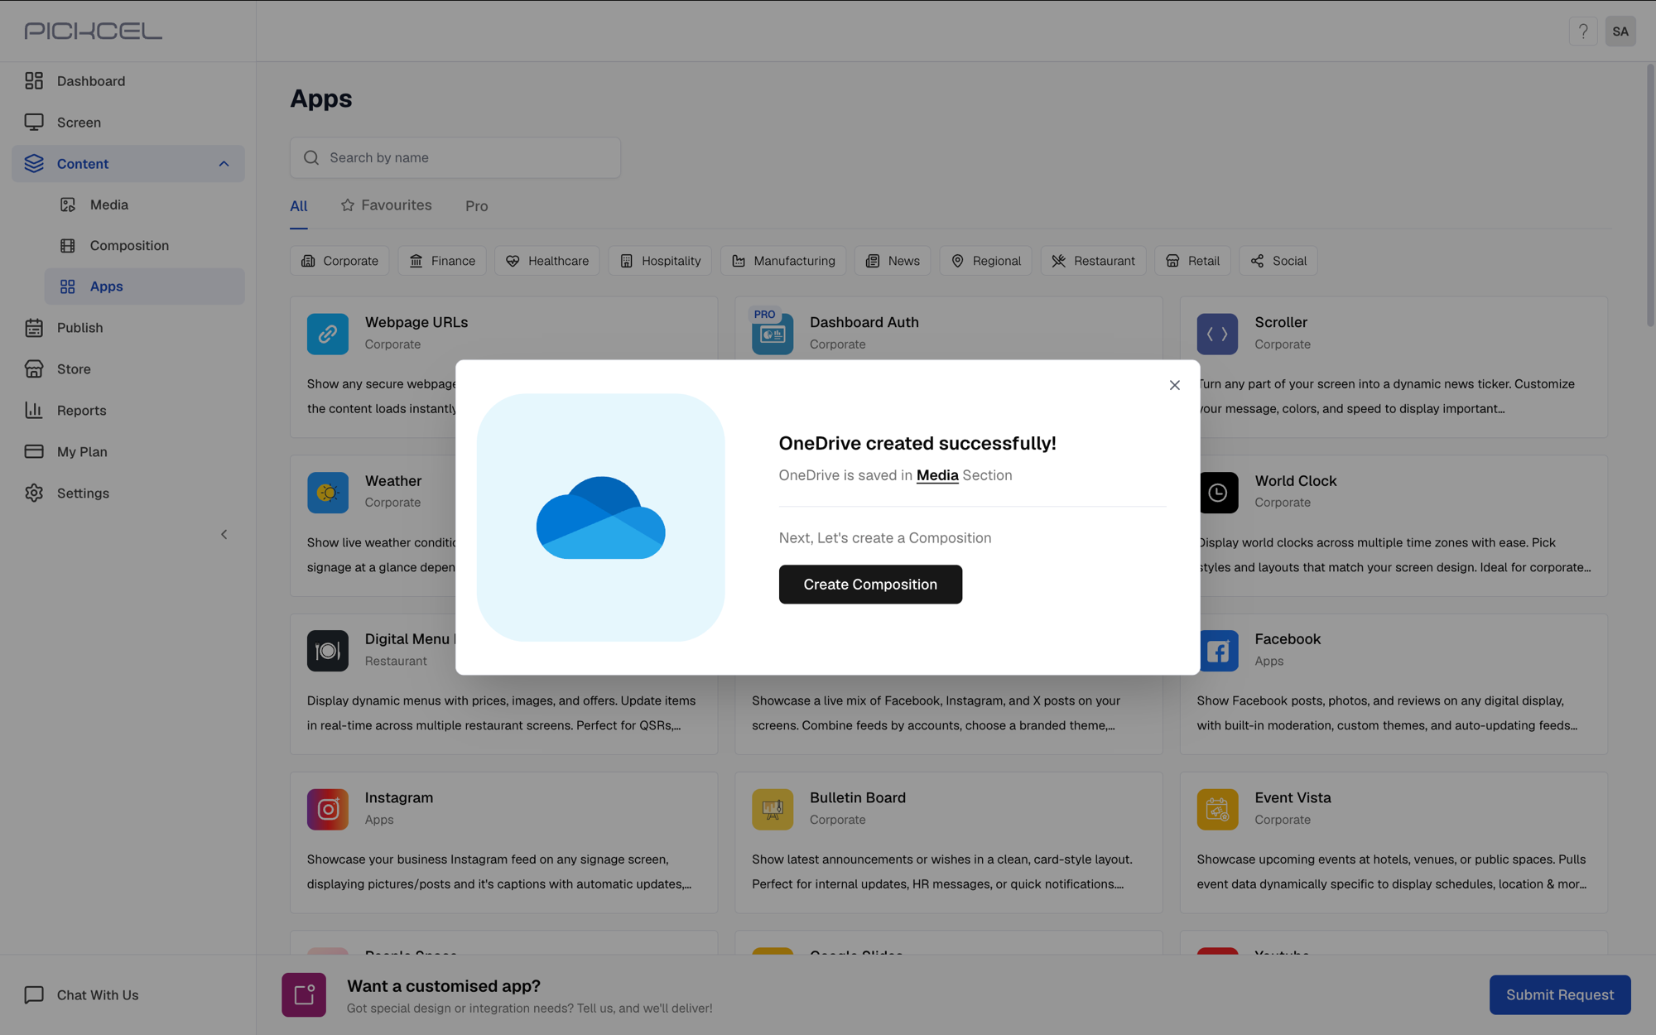1656x1035 pixels.
Task: Open the help question mark icon
Action: [1582, 31]
